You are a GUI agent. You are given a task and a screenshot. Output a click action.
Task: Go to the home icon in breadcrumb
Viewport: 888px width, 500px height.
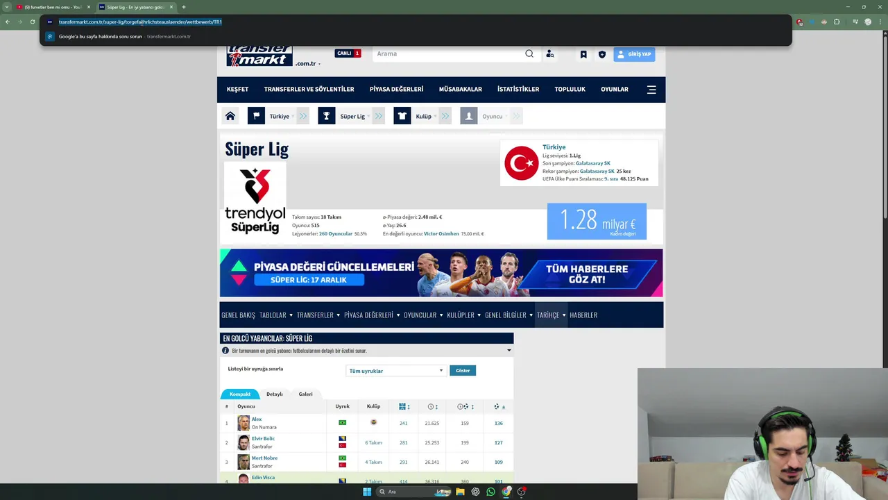click(230, 116)
